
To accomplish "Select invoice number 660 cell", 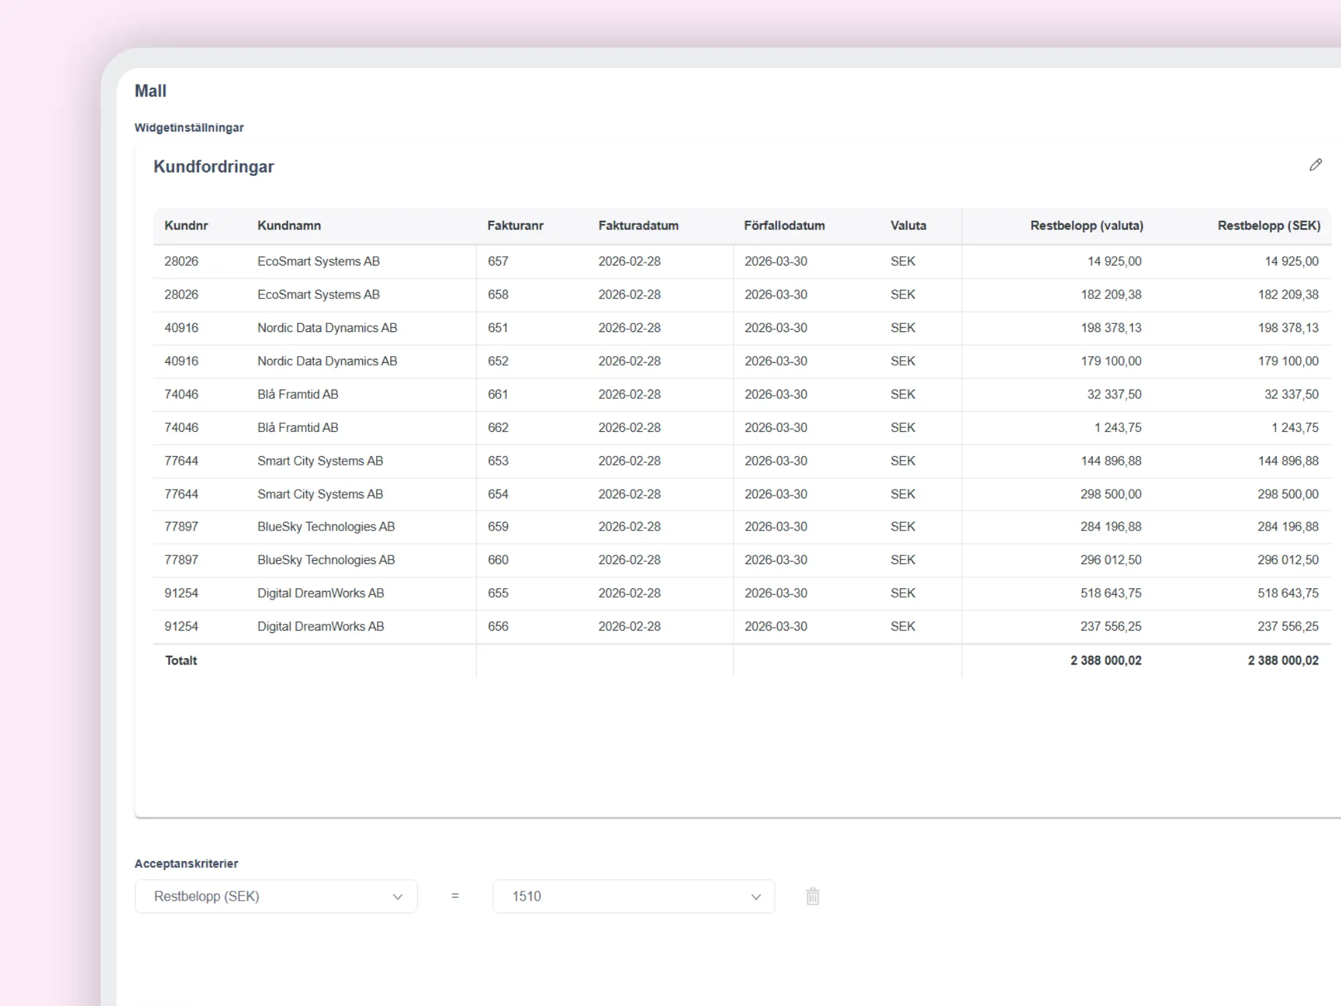I will [498, 559].
